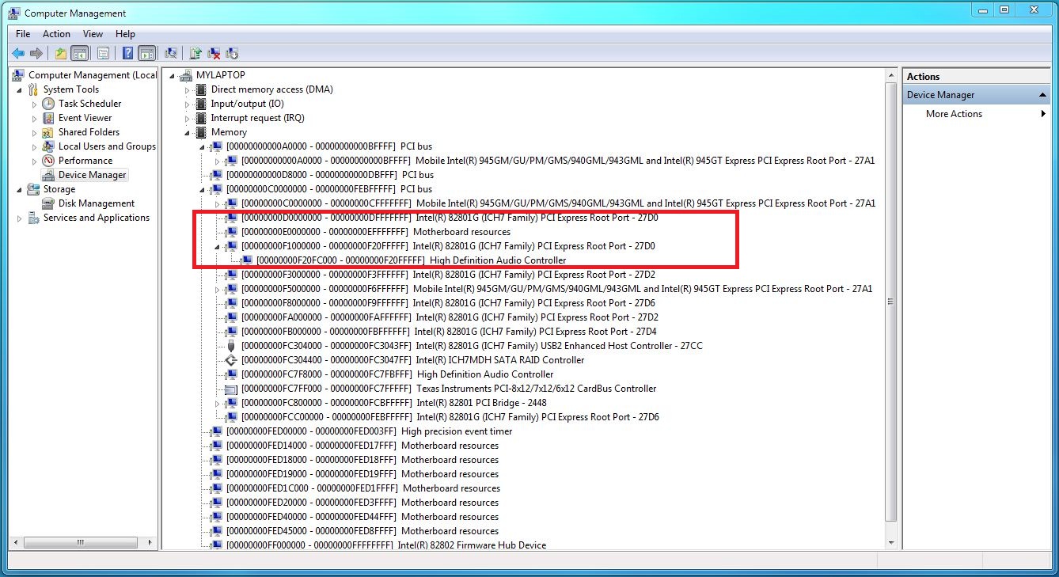This screenshot has height=577, width=1059.
Task: Click the MYLAPTOP computer icon
Action: (186, 75)
